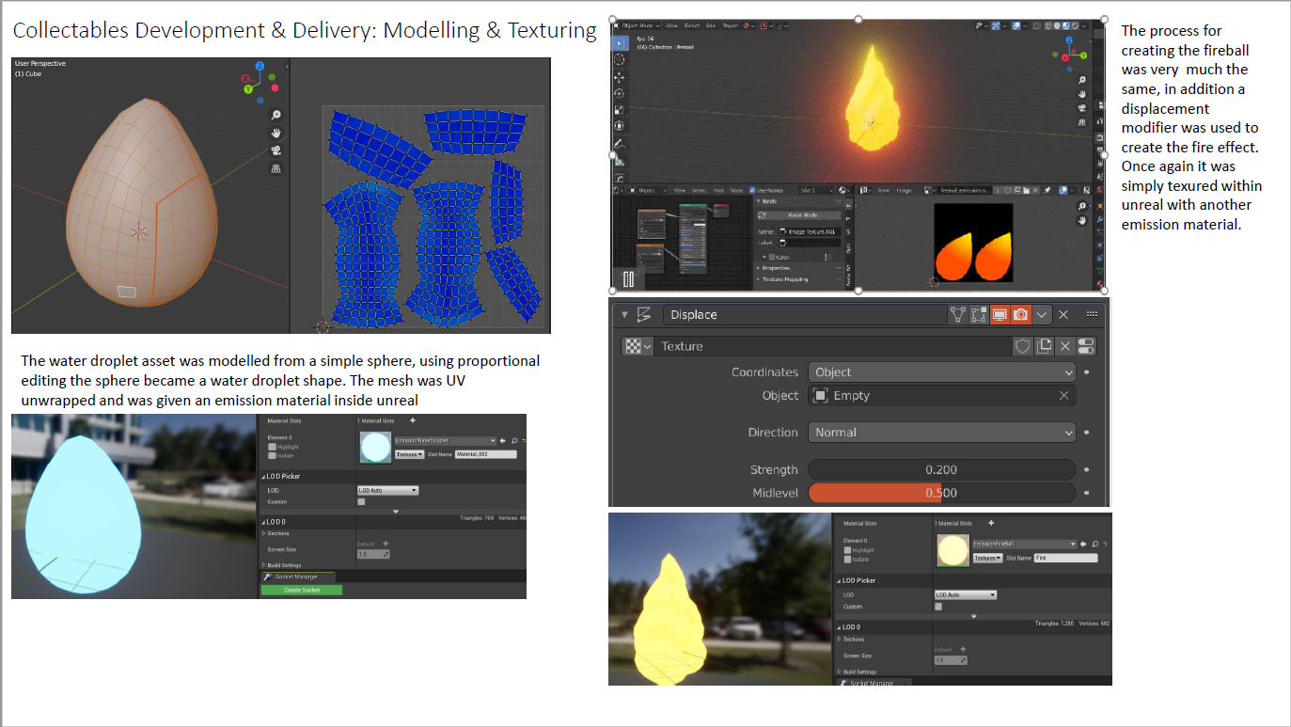
Task: Click new texture copy icon on Texture row
Action: pyautogui.click(x=1044, y=346)
